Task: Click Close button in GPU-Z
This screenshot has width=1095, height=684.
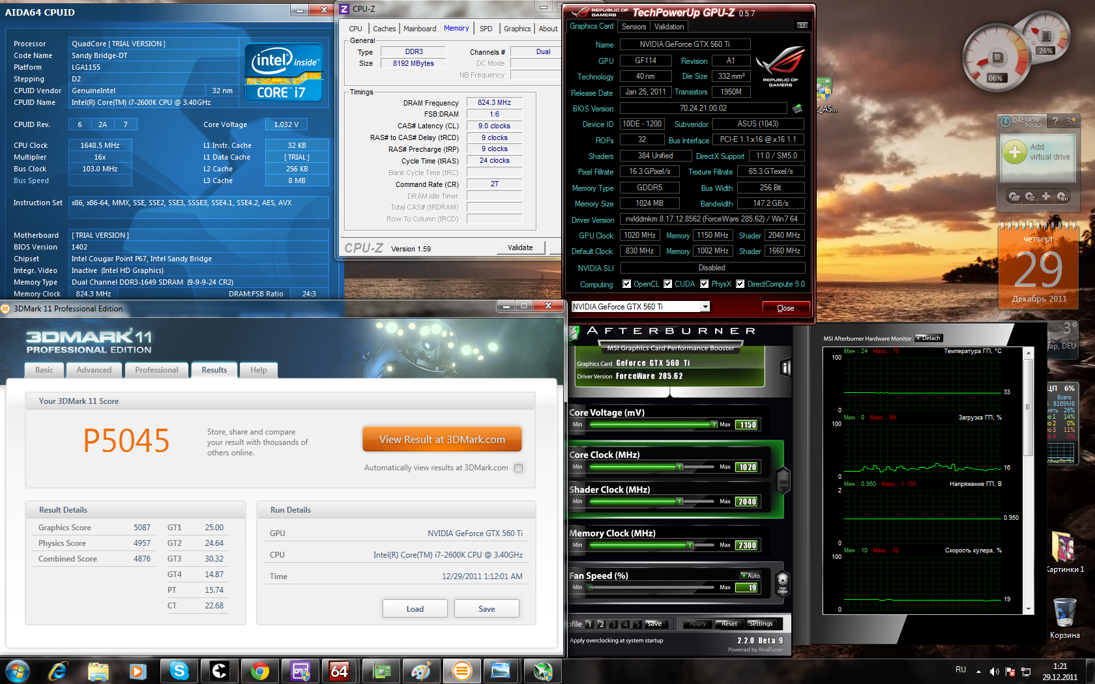Action: (785, 308)
